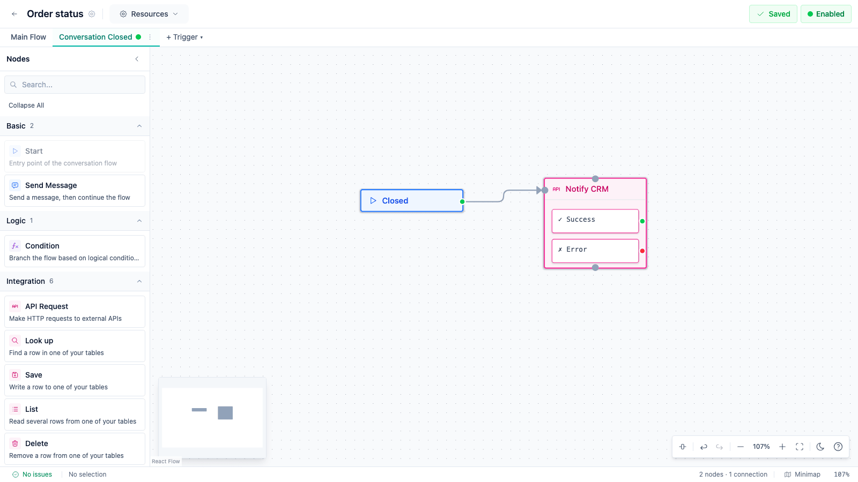Zoom in with the plus button
858x482 pixels.
(x=782, y=447)
